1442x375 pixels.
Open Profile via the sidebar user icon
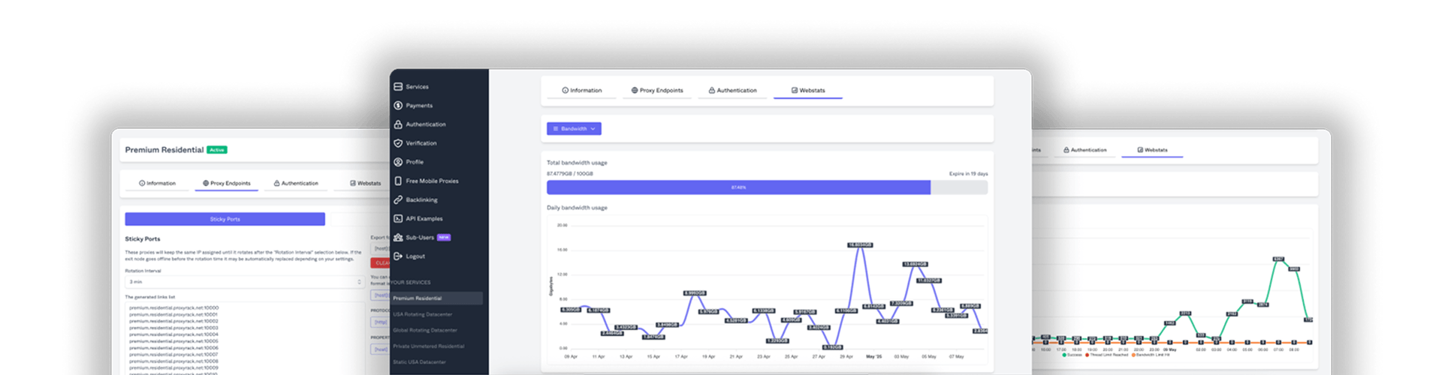(398, 162)
